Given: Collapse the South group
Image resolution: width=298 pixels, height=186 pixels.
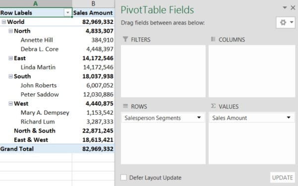Looking at the screenshot, I should tap(10, 76).
